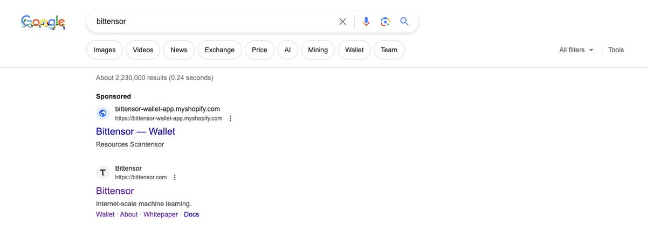
Task: Expand the All filters dropdown
Action: [576, 50]
